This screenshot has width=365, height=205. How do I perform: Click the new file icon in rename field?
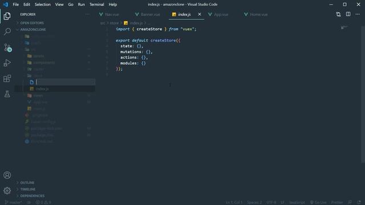[x=32, y=82]
